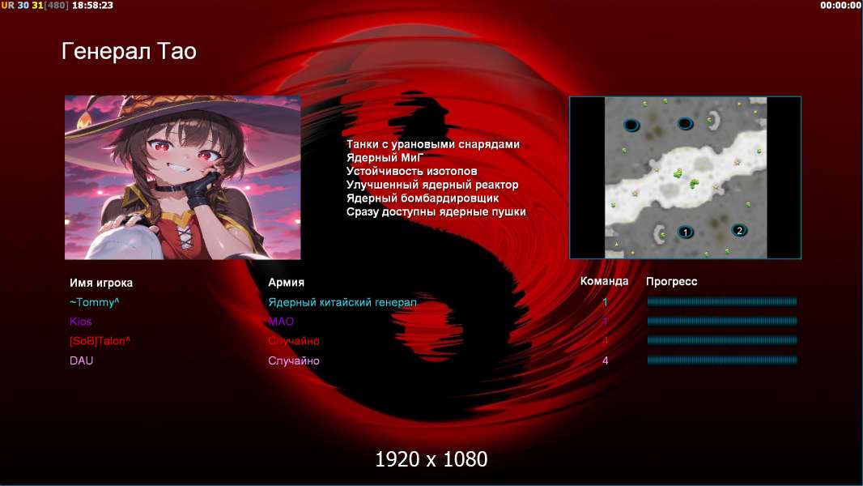Click the 'Команда' column header

tap(604, 281)
